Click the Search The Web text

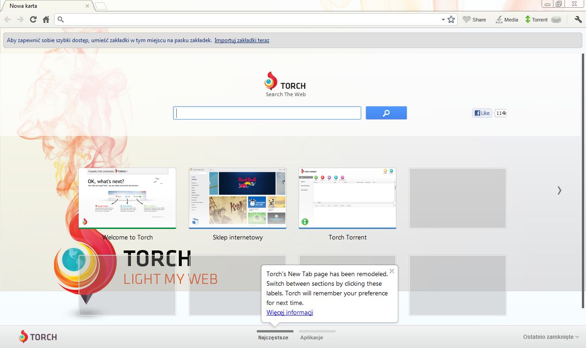tap(286, 94)
